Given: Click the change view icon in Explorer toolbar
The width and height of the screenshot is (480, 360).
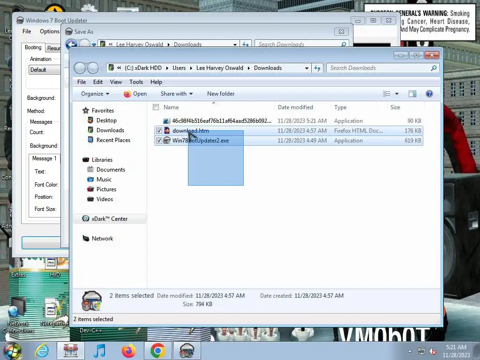Looking at the screenshot, I should click(x=387, y=94).
